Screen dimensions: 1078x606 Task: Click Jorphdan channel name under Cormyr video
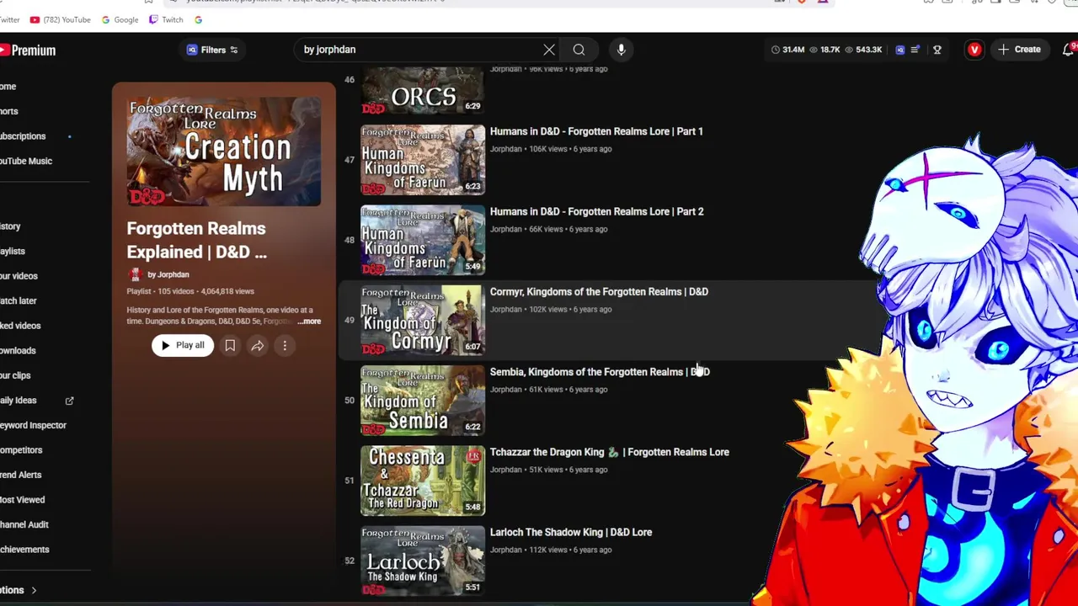[505, 309]
